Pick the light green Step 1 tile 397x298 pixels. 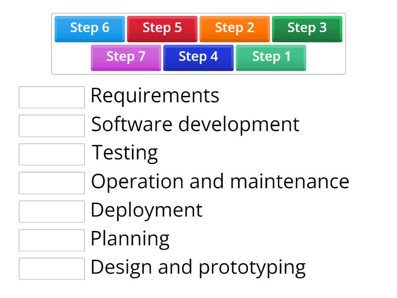coord(270,57)
